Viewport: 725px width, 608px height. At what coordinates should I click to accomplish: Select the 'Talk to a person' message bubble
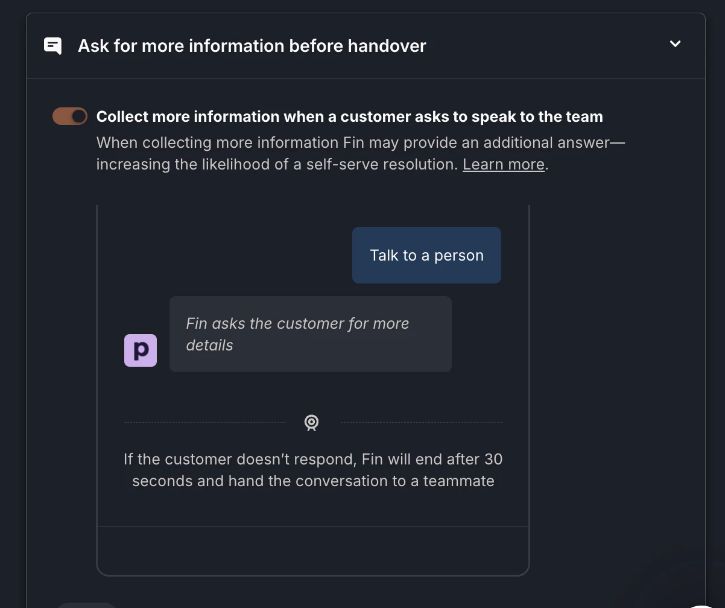pos(426,255)
